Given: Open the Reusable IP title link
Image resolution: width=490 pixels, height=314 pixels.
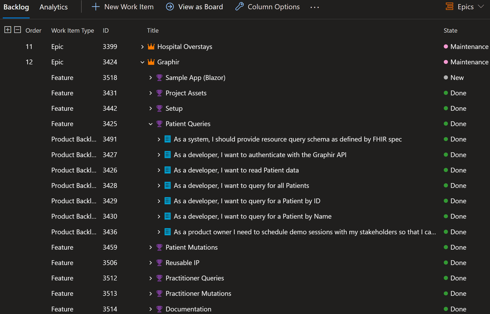Looking at the screenshot, I should [x=182, y=263].
